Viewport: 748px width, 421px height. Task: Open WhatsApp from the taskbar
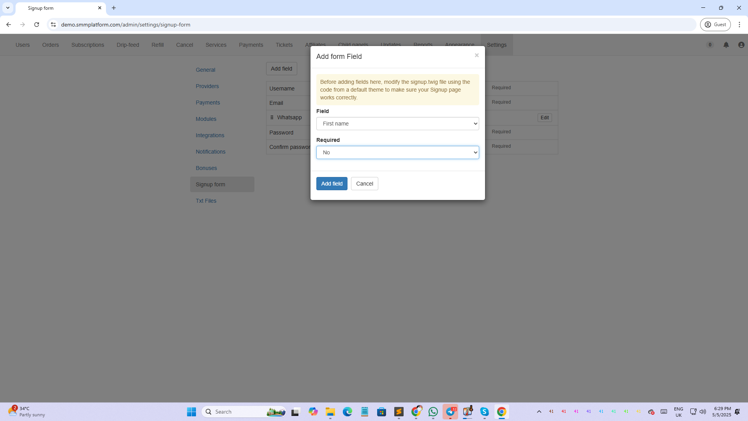tap(433, 412)
